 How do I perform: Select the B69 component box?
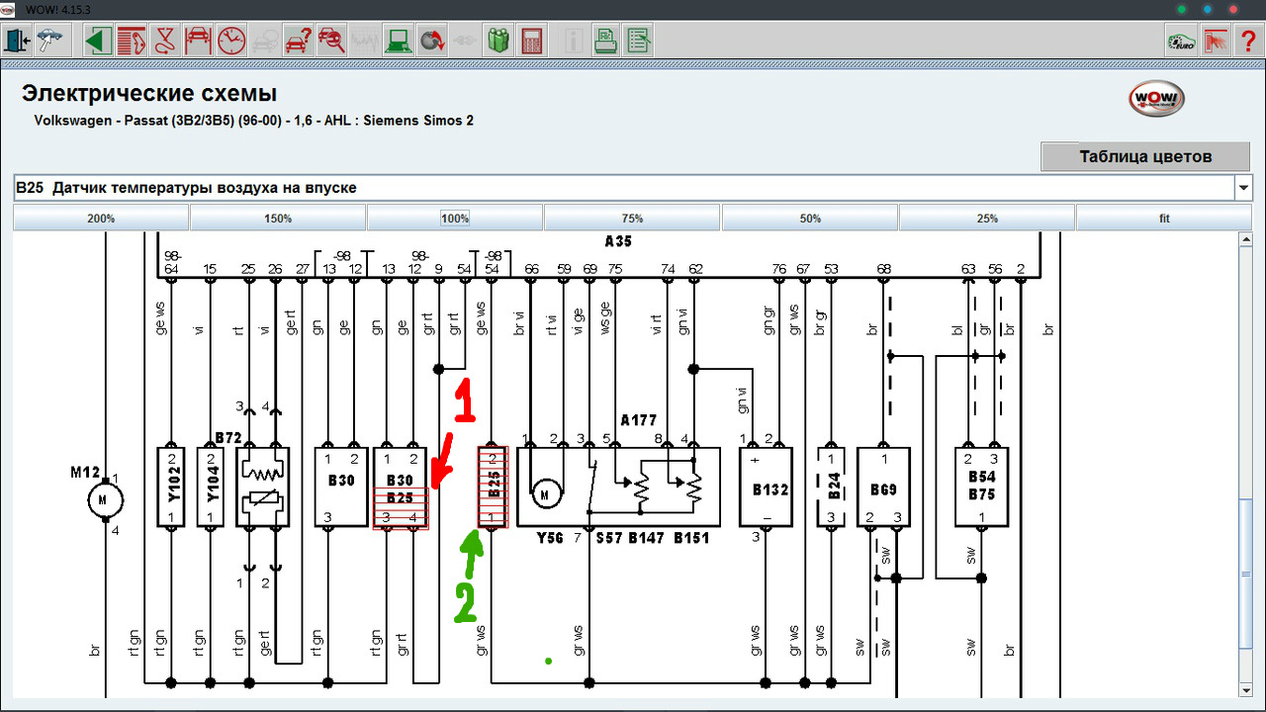tap(883, 487)
